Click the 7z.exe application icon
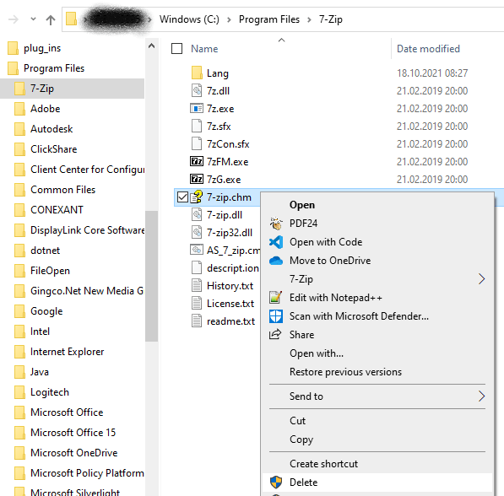Viewport: 504px width, 496px height. coord(197,108)
